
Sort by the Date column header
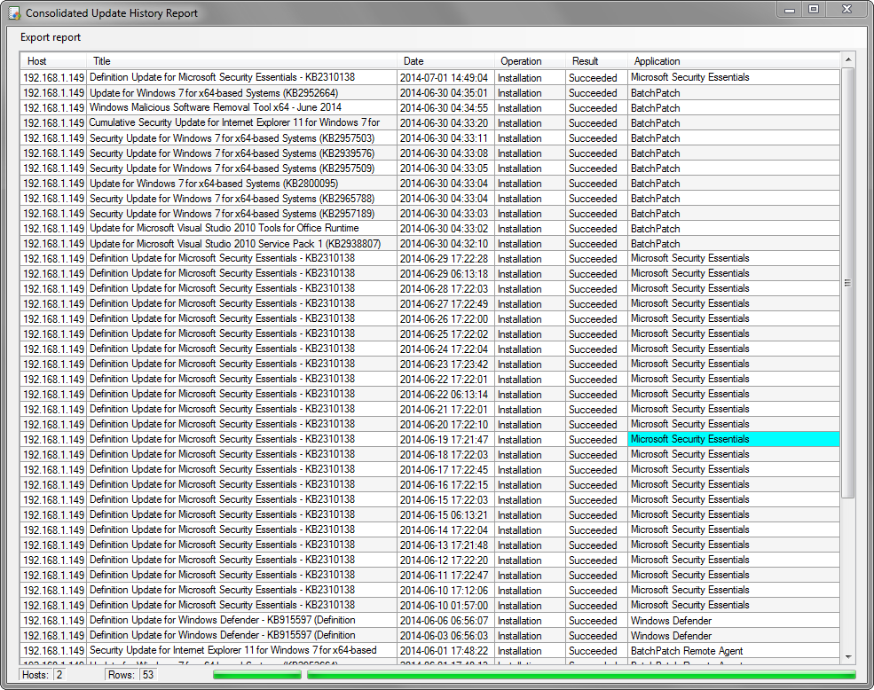point(445,61)
